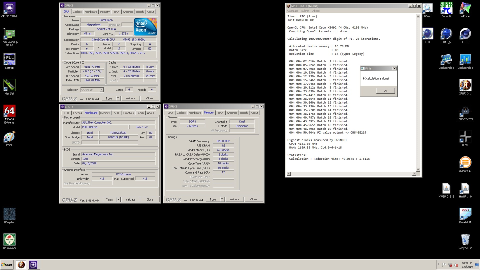
Task: Open the Aleslammer desktop icon
Action: click(9, 241)
